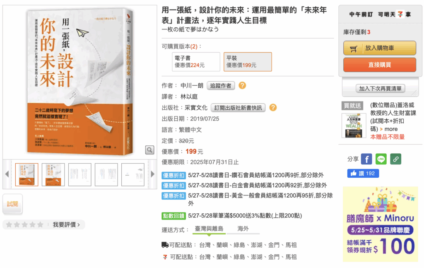Expand 我要評價 review chevron
The height and width of the screenshot is (268, 424).
[x=79, y=225]
